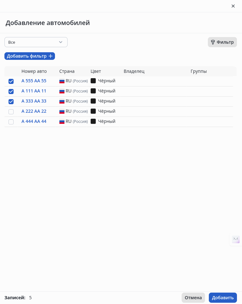Open the A 333 AA 33 plate link
Image resolution: width=242 pixels, height=304 pixels.
(x=34, y=101)
